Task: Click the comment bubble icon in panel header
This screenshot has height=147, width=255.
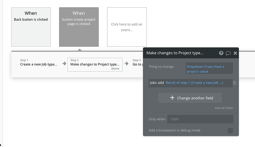Action: 228,53
